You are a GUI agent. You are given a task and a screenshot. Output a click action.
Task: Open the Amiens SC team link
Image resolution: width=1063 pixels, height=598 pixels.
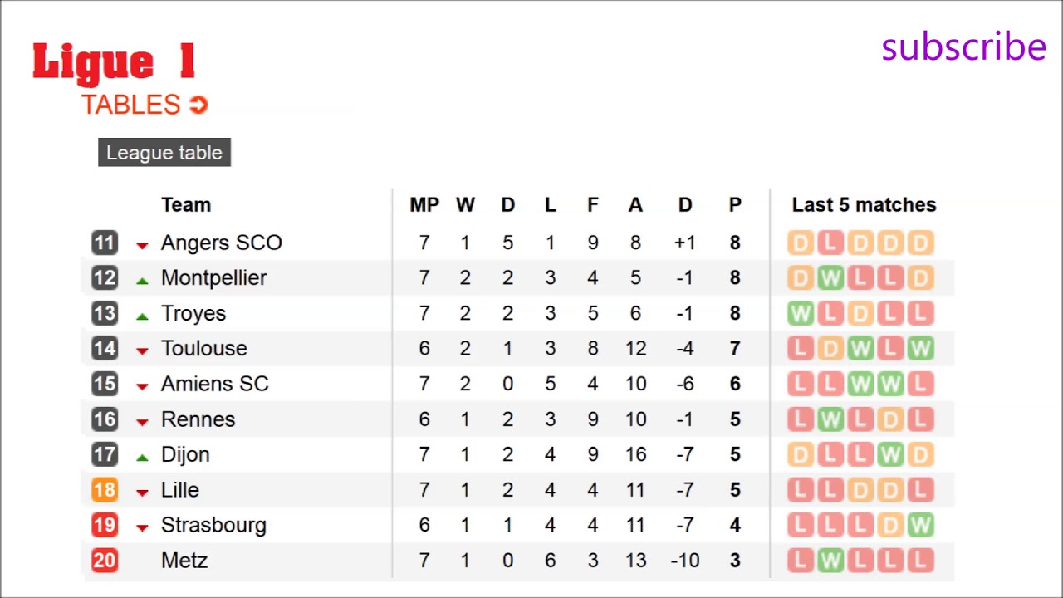pyautogui.click(x=214, y=384)
